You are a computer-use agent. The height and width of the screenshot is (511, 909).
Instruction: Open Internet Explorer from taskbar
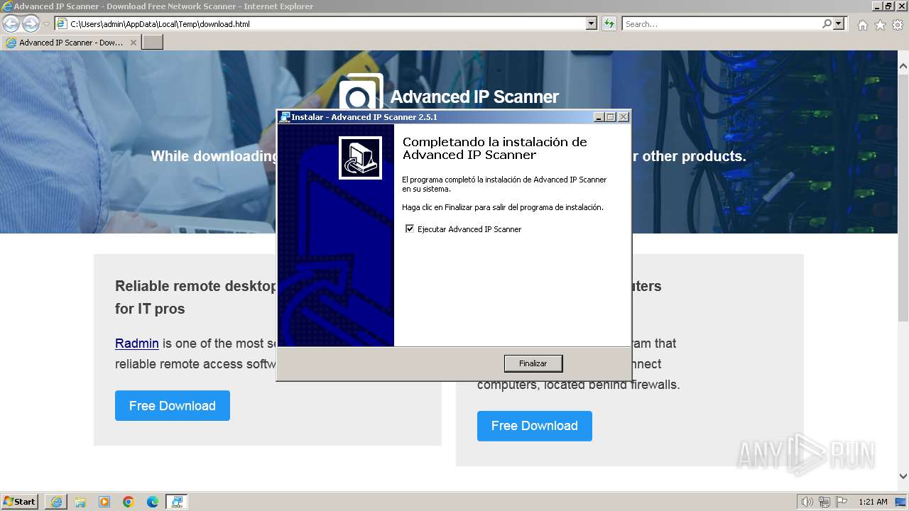click(x=56, y=502)
